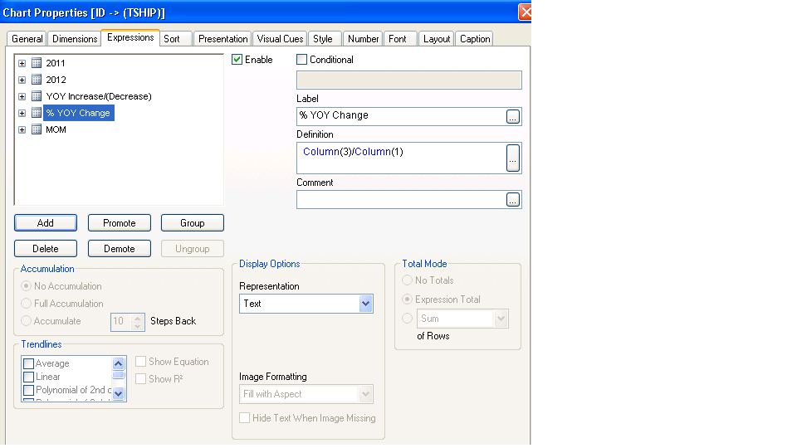Open the Representation dropdown showing Text
This screenshot has height=448, width=797.
[x=365, y=304]
